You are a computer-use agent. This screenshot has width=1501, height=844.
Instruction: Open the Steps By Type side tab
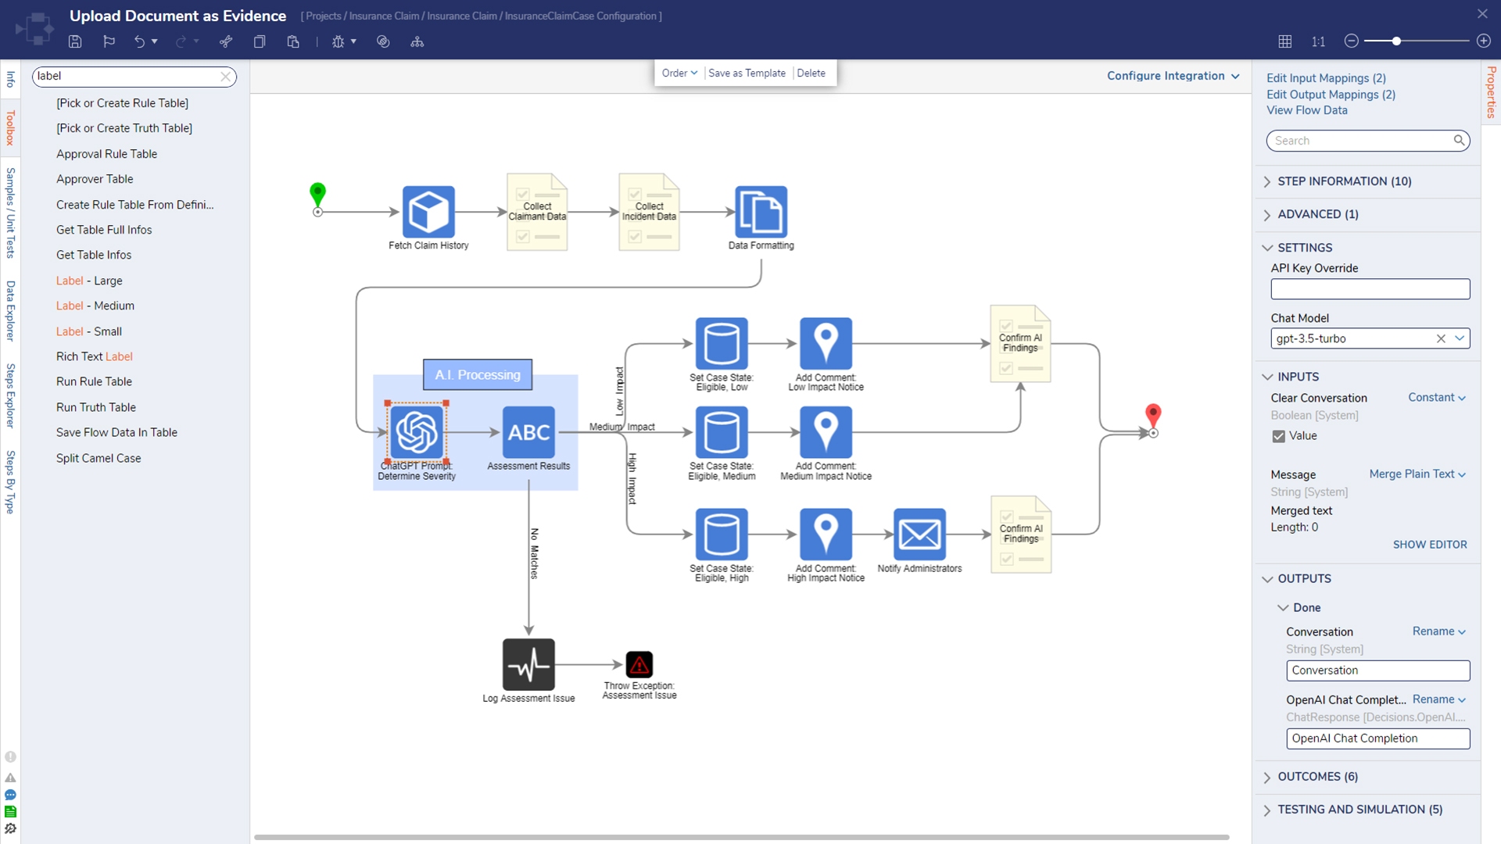tap(10, 481)
